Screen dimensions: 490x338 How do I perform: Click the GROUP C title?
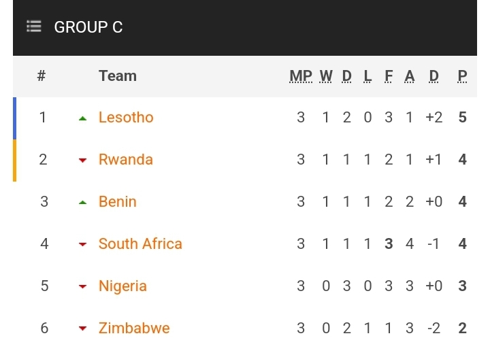pyautogui.click(x=88, y=27)
